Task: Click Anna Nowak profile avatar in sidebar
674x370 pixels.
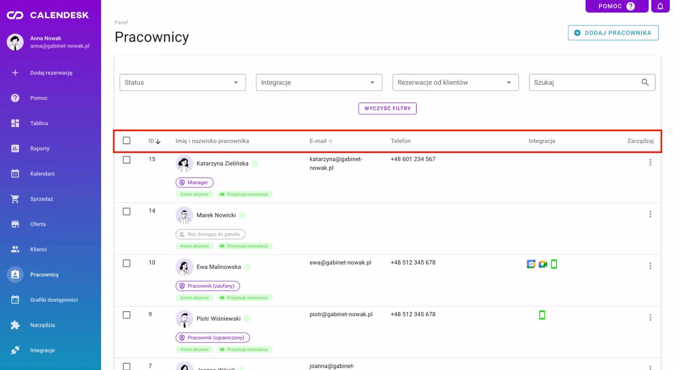Action: (x=15, y=42)
